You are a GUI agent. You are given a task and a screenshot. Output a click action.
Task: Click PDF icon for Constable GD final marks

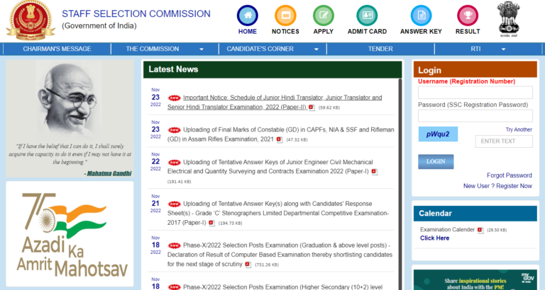point(281,140)
